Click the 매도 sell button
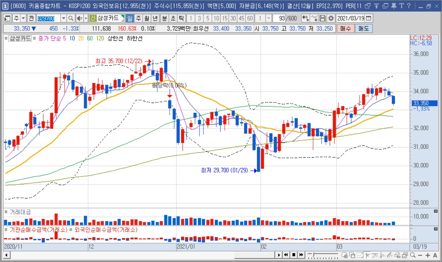Viewport: 442px width, 262px height. (364, 29)
